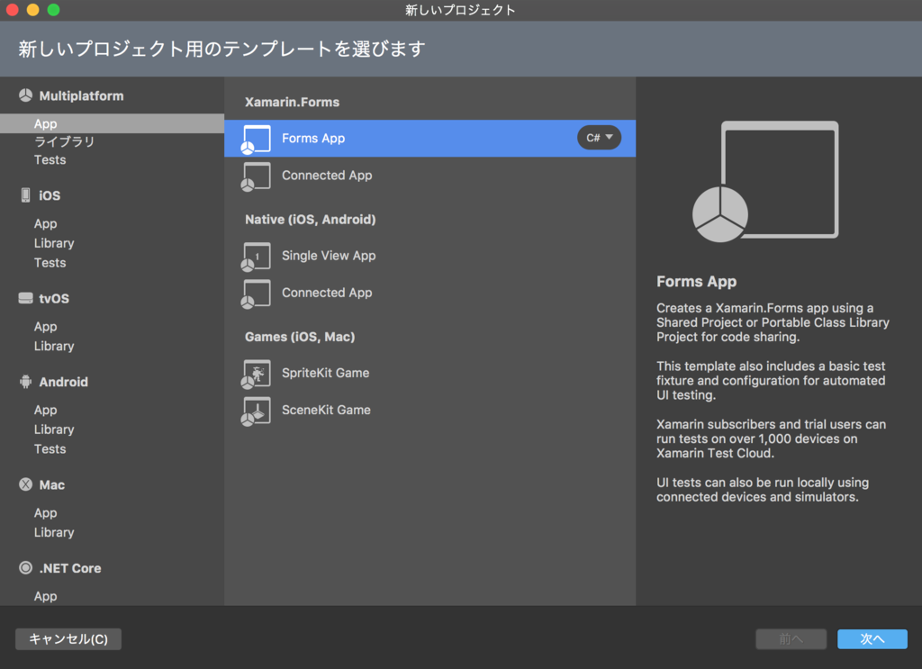Click the Android heading label
Screen dimensions: 922x669
click(x=64, y=382)
